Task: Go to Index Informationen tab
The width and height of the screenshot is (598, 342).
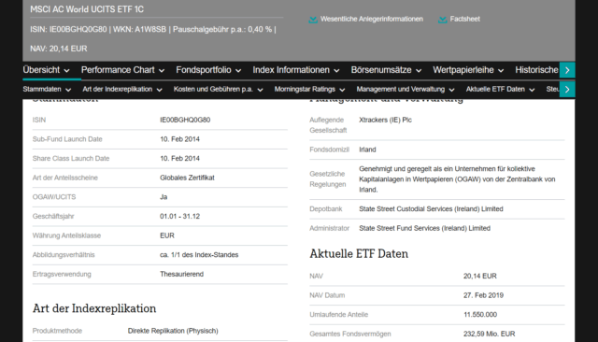Action: coord(291,70)
